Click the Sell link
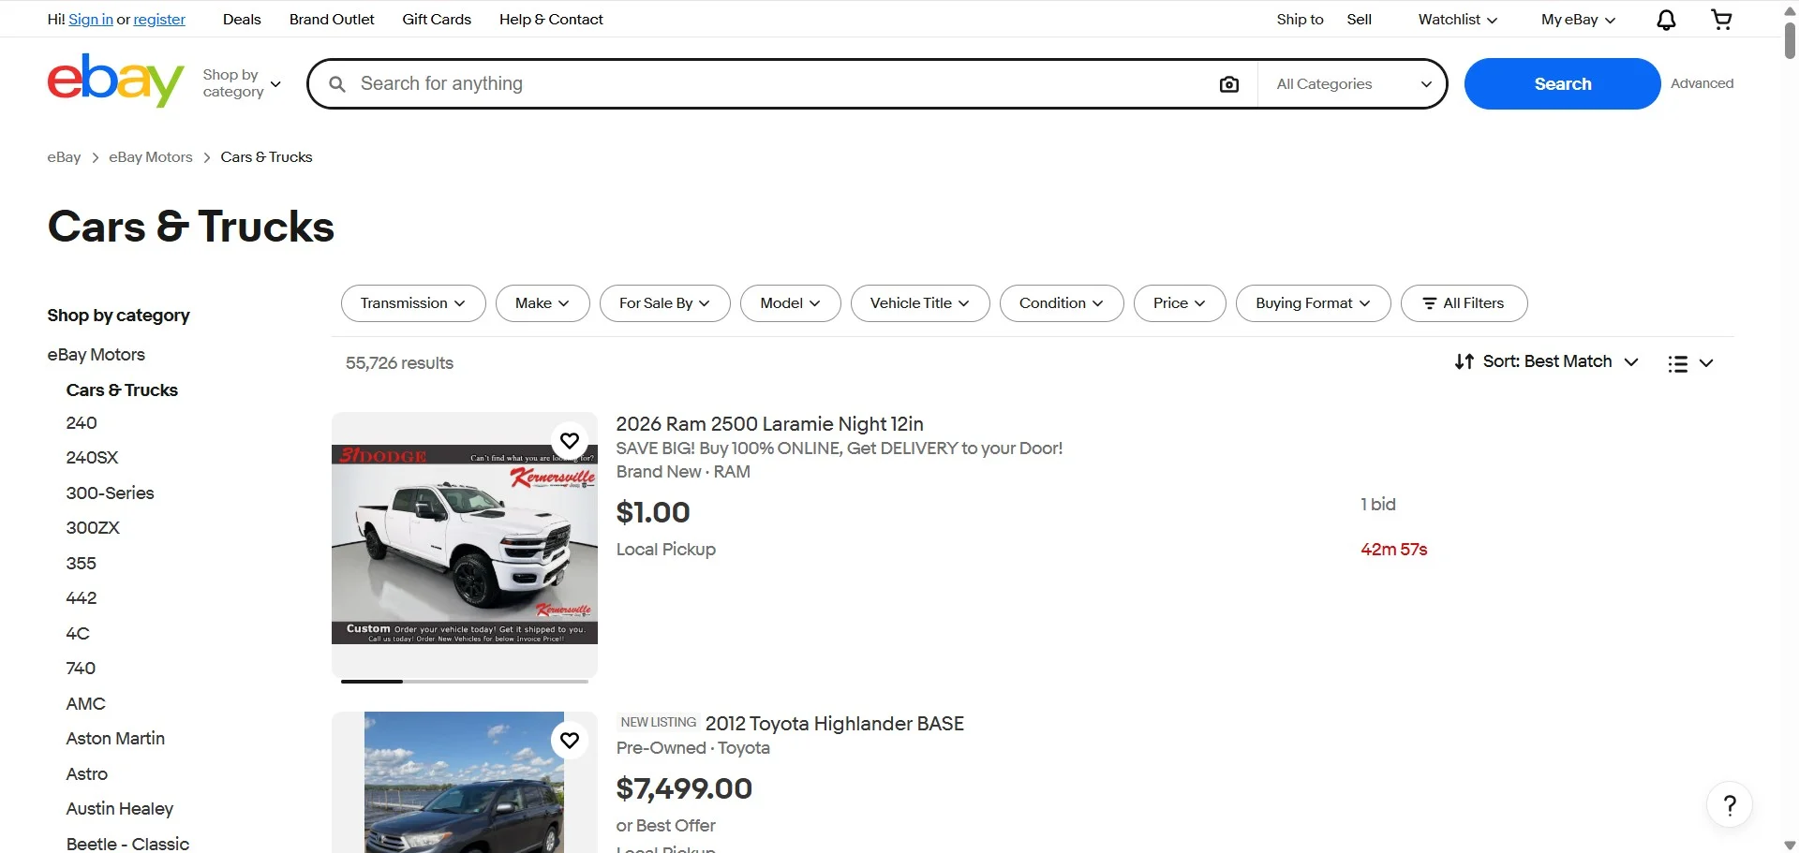This screenshot has height=853, width=1799. coord(1359,20)
